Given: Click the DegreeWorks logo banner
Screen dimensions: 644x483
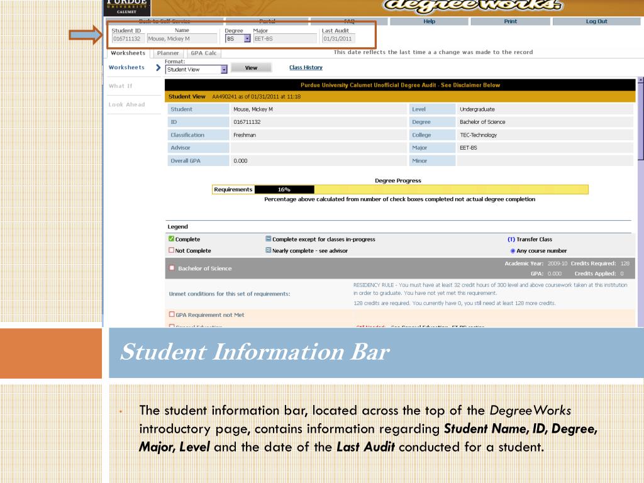Looking at the screenshot, I should [x=472, y=6].
